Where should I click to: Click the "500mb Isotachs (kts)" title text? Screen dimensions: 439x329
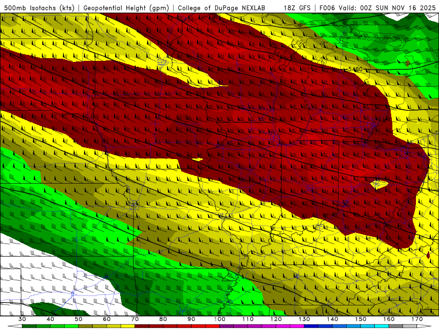click(x=39, y=8)
